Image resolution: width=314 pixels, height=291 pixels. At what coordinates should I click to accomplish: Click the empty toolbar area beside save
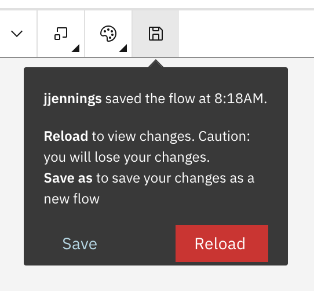pyautogui.click(x=246, y=34)
